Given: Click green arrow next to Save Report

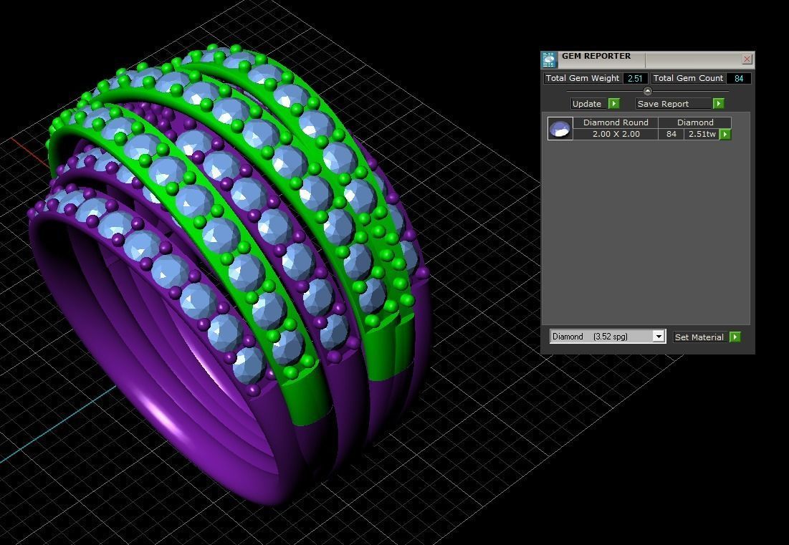Looking at the screenshot, I should (x=719, y=104).
